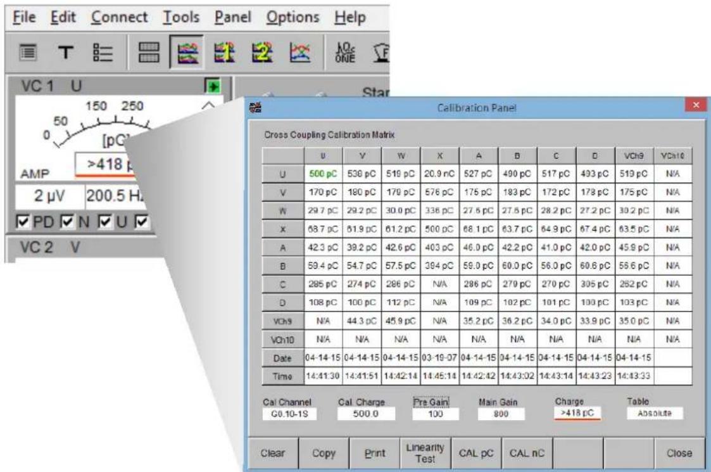Open the Options menu
Viewport: 711px width, 472px height.
point(293,17)
